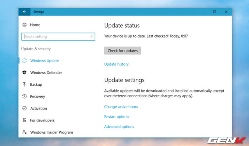Select Activation in sidebar

click(x=39, y=108)
